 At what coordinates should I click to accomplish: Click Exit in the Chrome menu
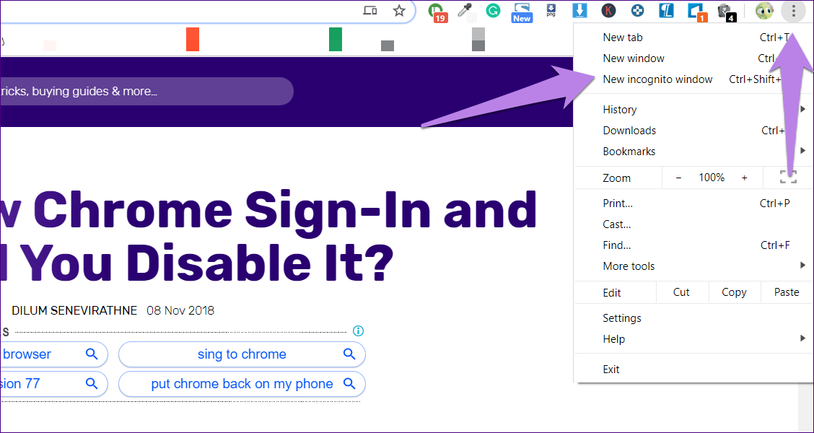(693, 369)
